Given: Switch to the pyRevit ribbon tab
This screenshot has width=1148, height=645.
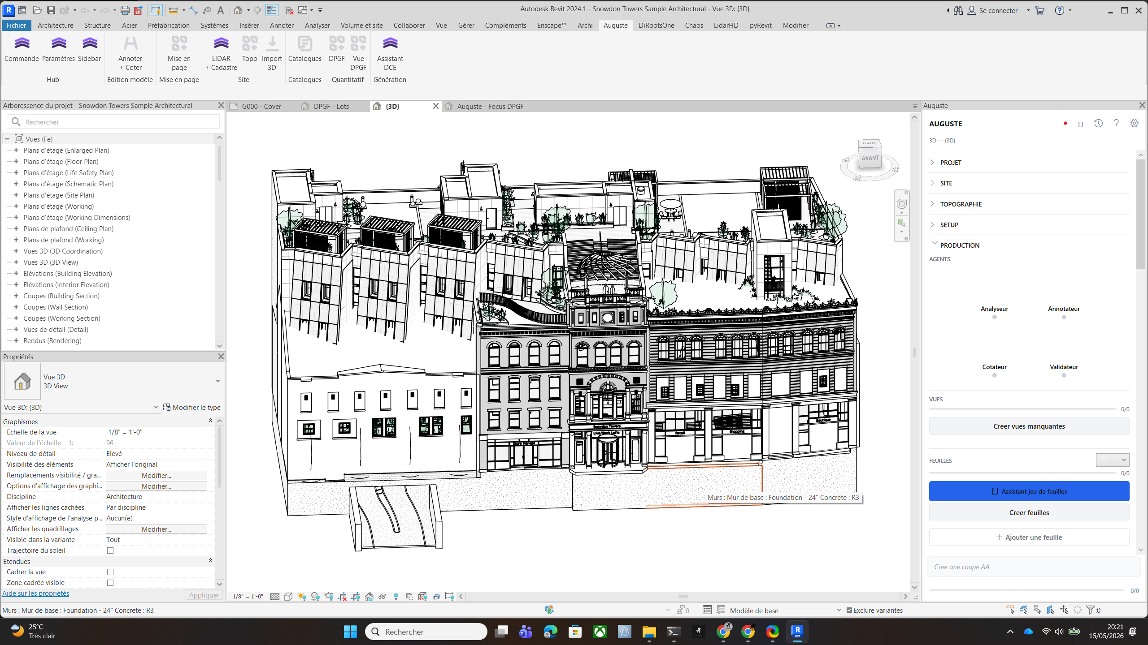Looking at the screenshot, I should click(761, 26).
